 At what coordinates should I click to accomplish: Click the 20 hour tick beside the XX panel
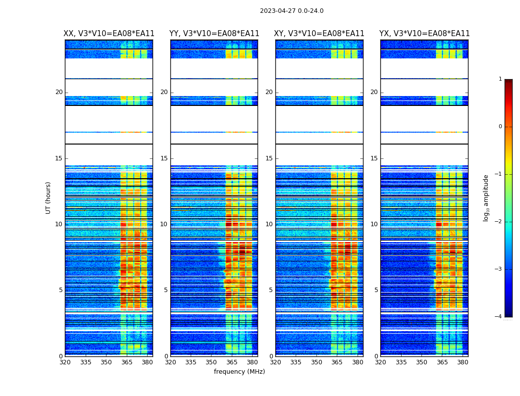coord(59,92)
